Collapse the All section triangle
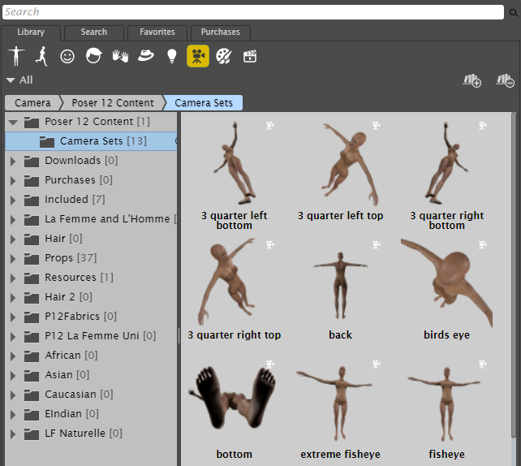The height and width of the screenshot is (466, 521). pyautogui.click(x=11, y=80)
